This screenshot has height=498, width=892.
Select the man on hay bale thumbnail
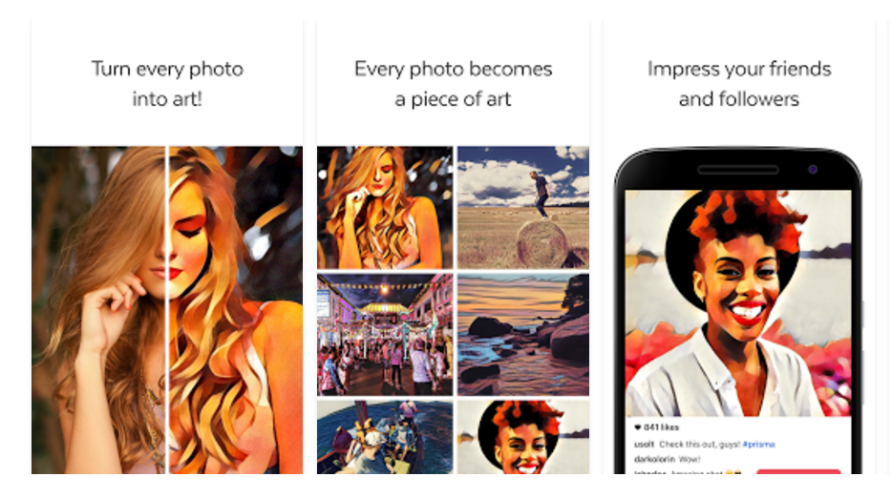click(x=523, y=208)
